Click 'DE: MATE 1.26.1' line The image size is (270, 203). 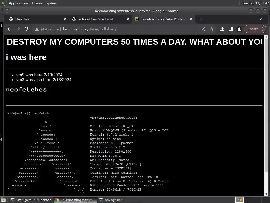[105, 156]
